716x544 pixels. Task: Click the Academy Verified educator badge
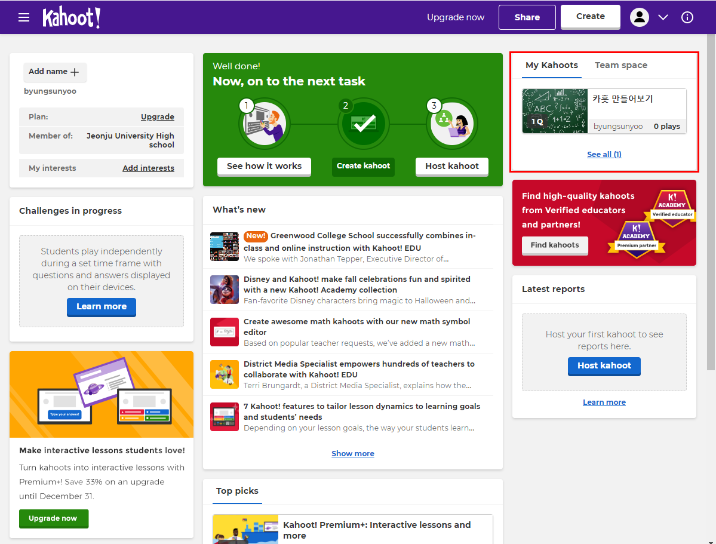(672, 208)
